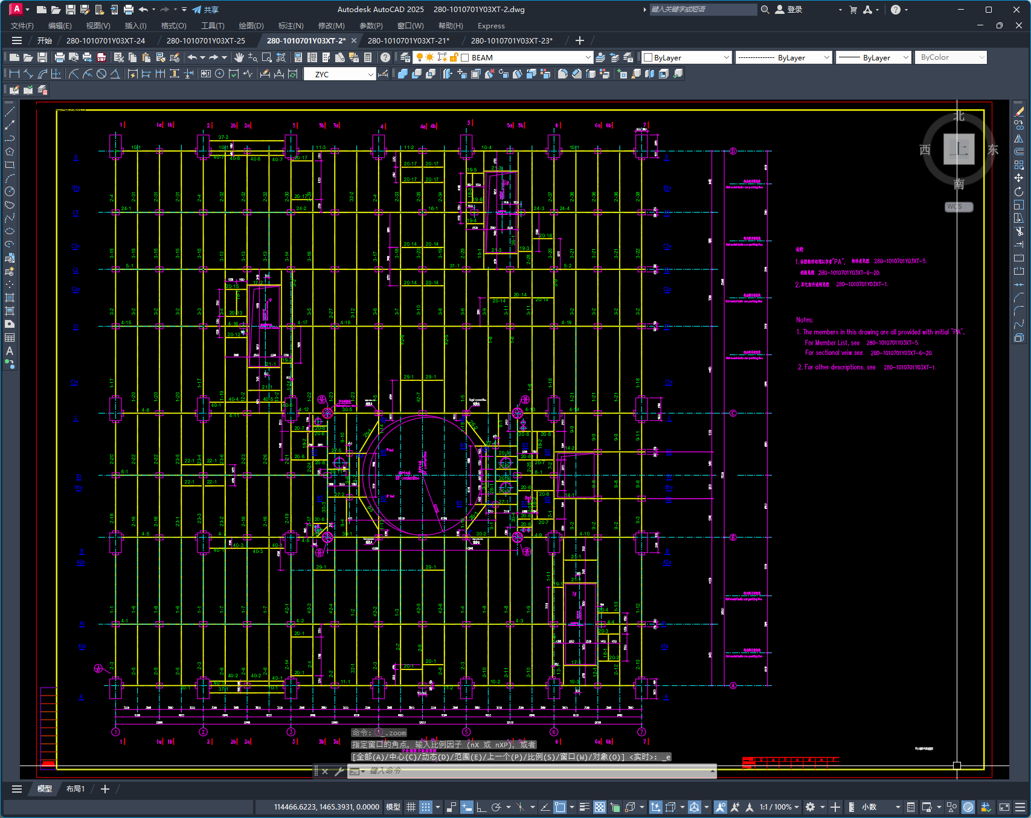Add a new drawing tab with plus

[x=580, y=40]
